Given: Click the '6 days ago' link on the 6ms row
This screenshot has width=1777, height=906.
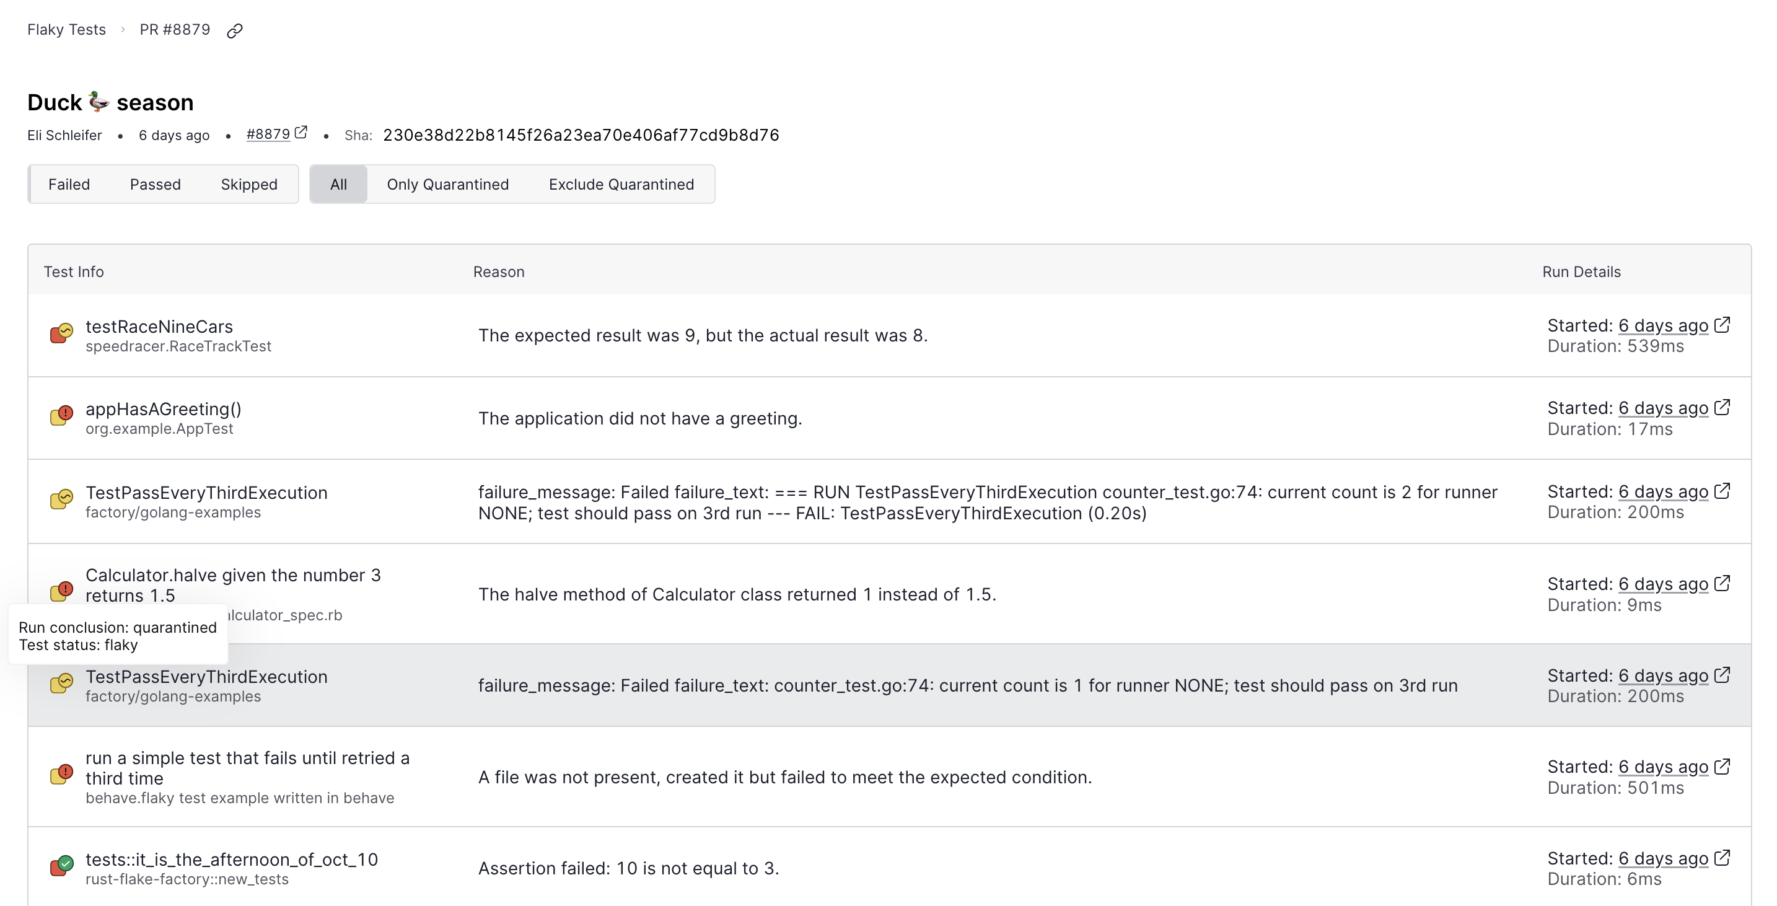Looking at the screenshot, I should (x=1663, y=858).
